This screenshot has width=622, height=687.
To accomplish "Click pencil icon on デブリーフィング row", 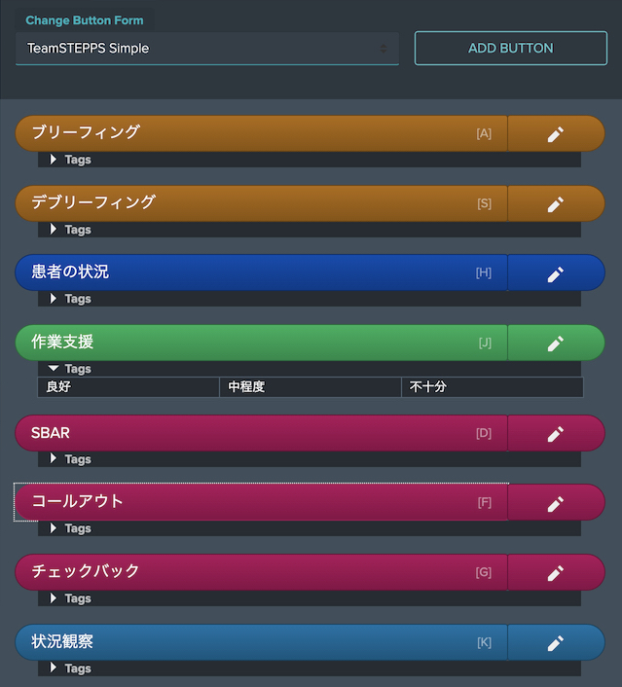I will coord(556,204).
